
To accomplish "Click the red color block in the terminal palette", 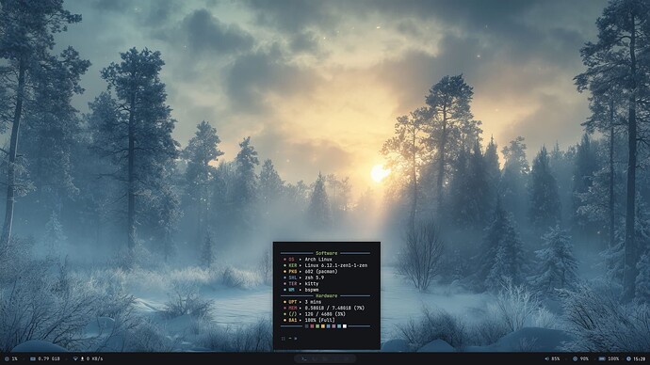I will point(312,326).
